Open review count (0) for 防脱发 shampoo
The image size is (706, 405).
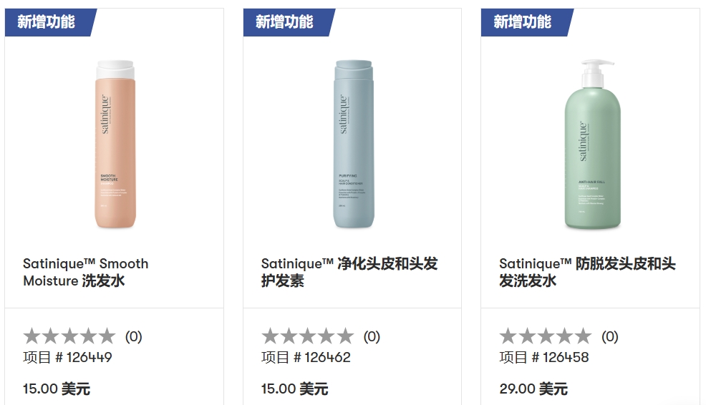coord(609,336)
